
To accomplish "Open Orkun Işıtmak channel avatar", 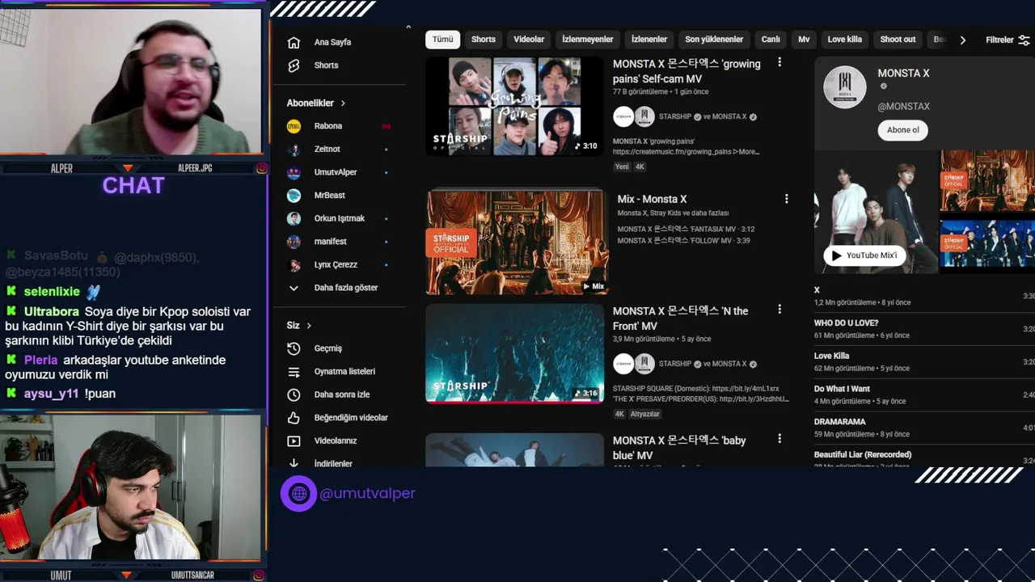I will click(x=294, y=218).
